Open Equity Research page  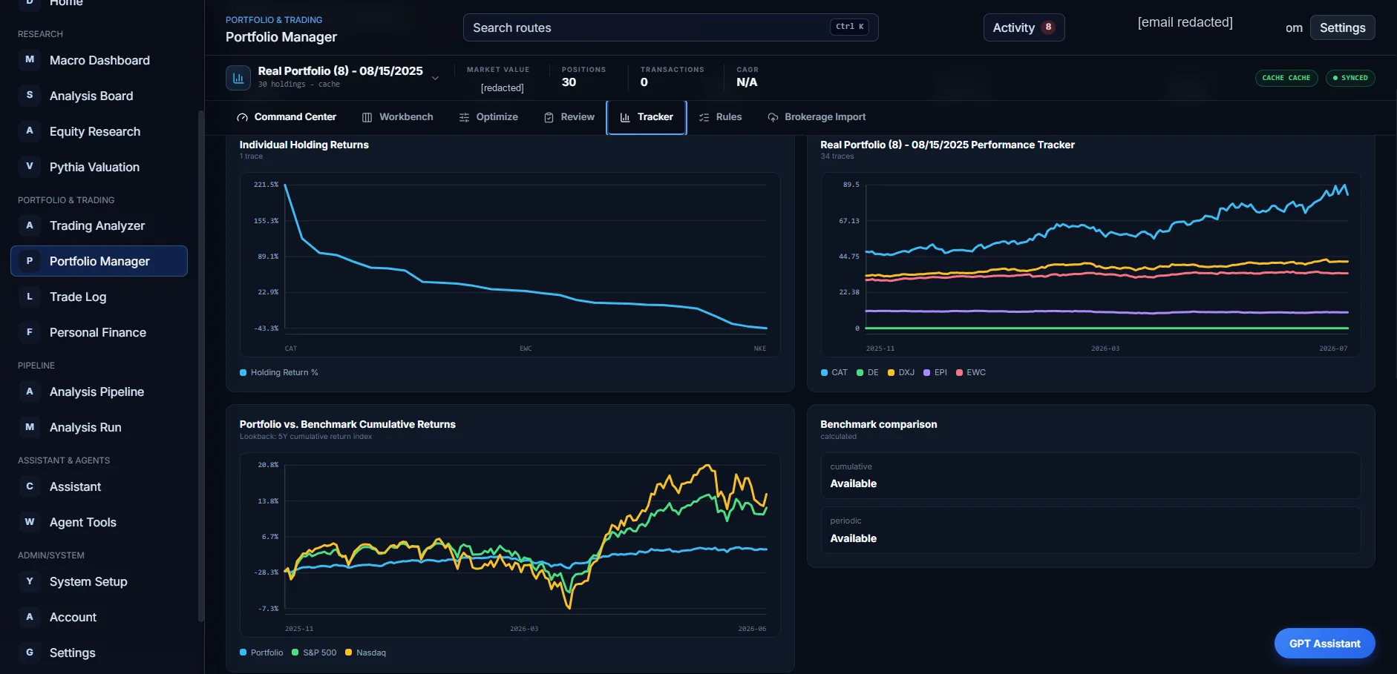99,131
